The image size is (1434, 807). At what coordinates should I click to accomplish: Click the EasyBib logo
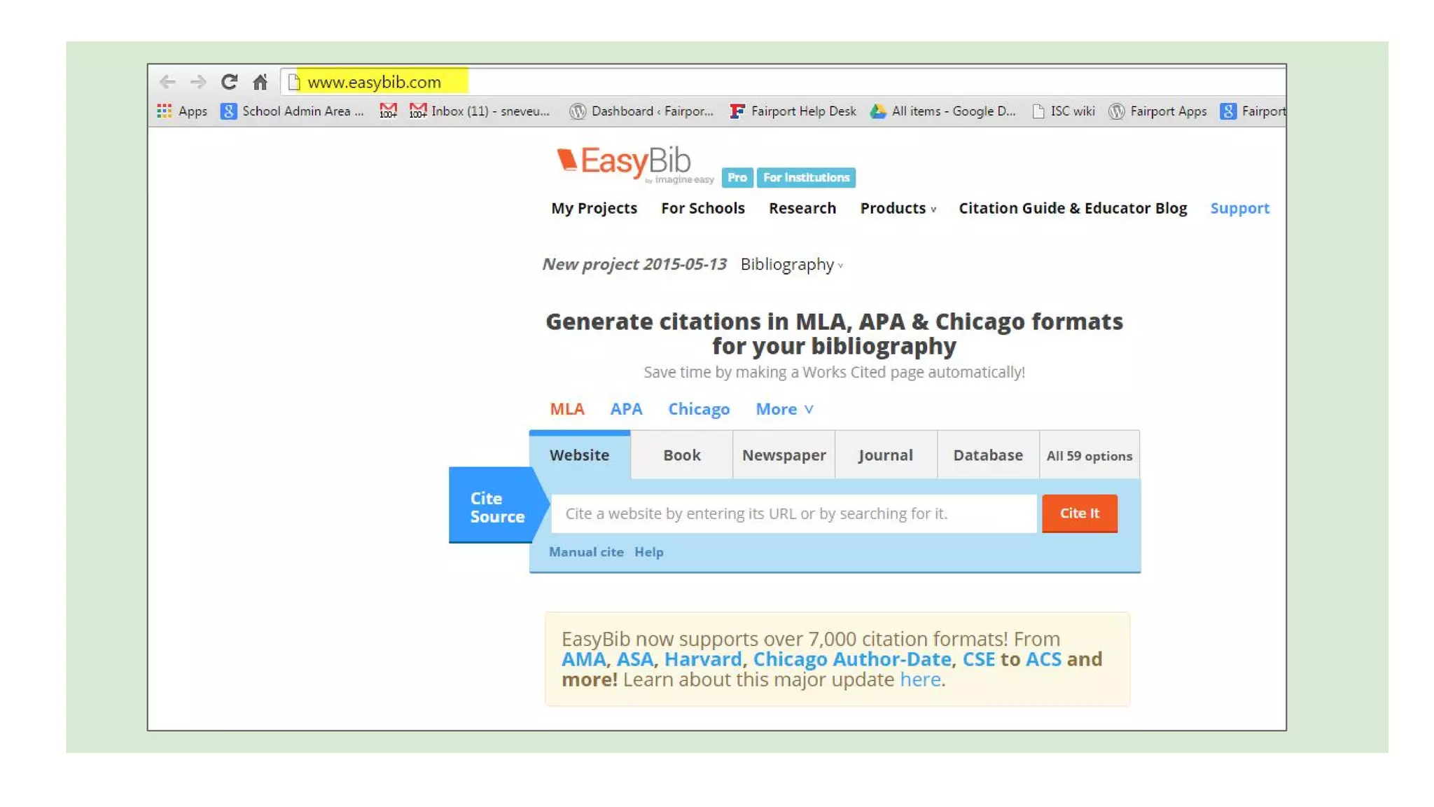pos(625,163)
